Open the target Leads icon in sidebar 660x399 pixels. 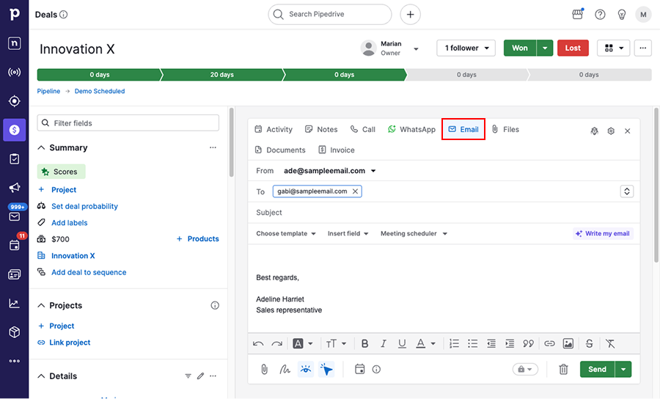tap(15, 101)
